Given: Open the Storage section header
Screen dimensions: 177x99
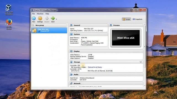Looking at the screenshot, I should [x=106, y=62].
